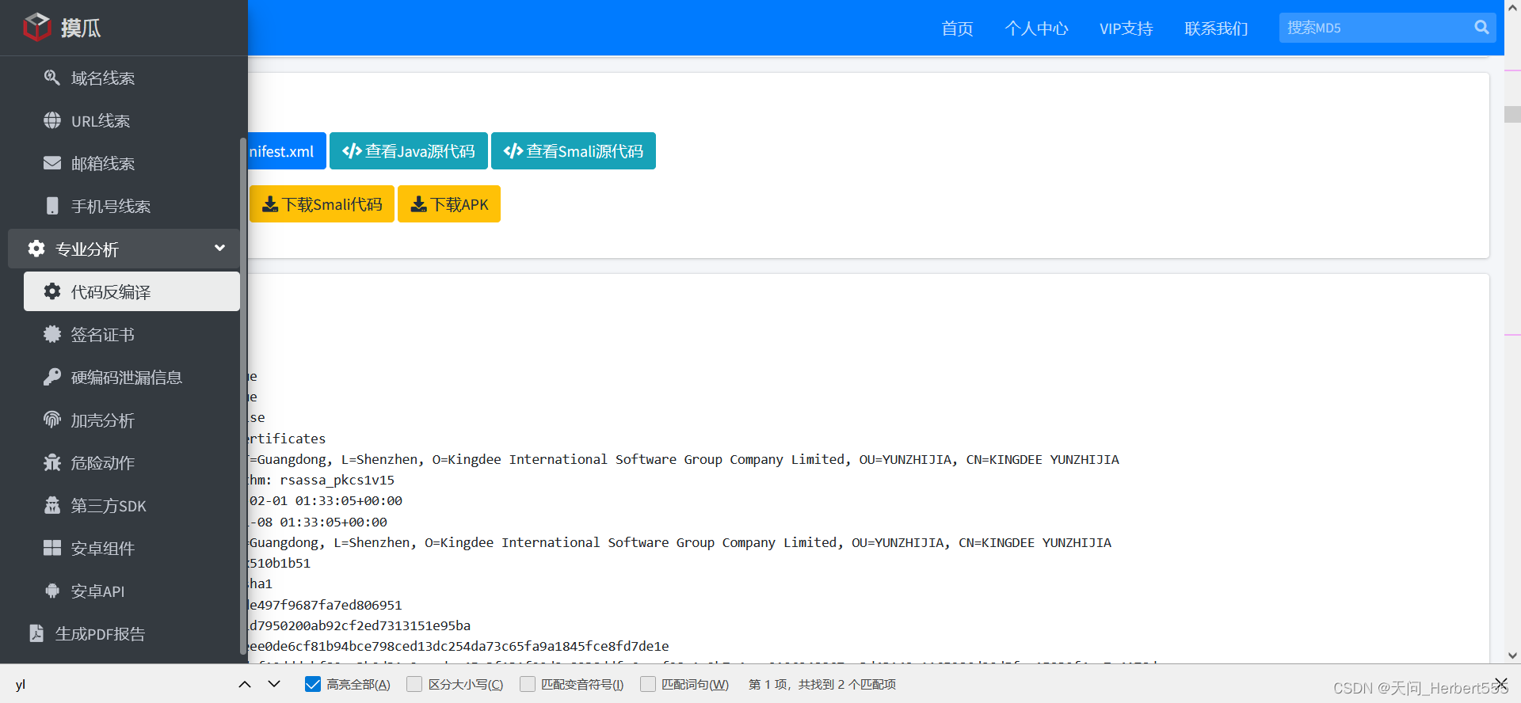The image size is (1521, 703).
Task: Click the search magnifier icon in the header
Action: tap(1481, 28)
